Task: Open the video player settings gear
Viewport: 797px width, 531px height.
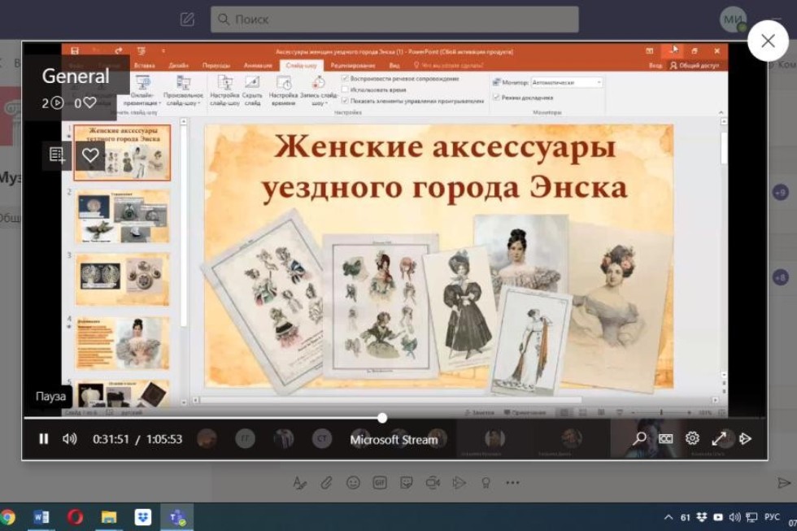Action: pyautogui.click(x=692, y=437)
